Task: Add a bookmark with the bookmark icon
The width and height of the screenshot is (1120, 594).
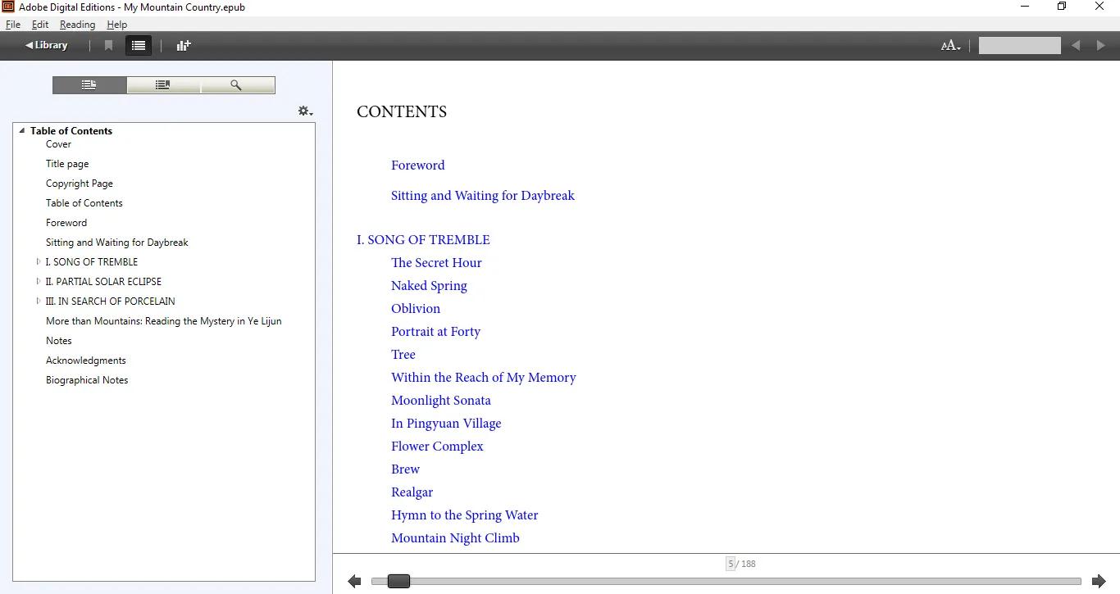Action: pyautogui.click(x=108, y=46)
